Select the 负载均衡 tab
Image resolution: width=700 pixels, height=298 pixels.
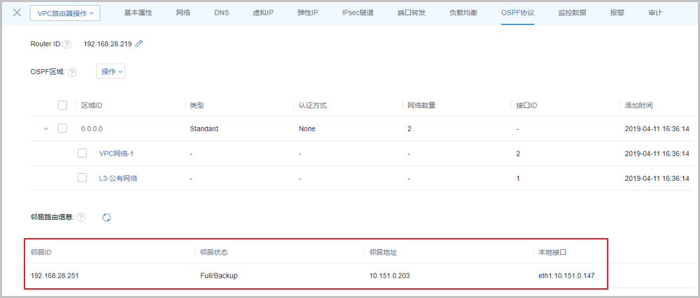pyautogui.click(x=464, y=13)
